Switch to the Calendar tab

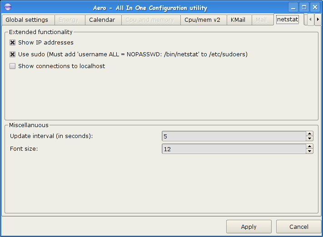click(103, 20)
